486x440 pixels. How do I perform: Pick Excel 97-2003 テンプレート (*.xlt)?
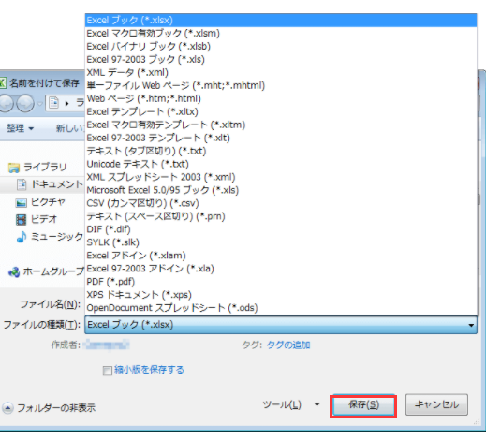(281, 139)
